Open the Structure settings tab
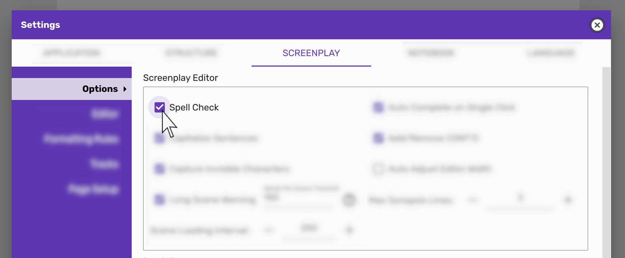 191,53
